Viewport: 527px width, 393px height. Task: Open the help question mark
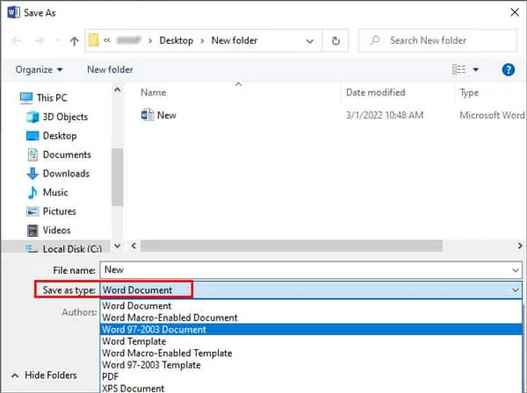[509, 70]
